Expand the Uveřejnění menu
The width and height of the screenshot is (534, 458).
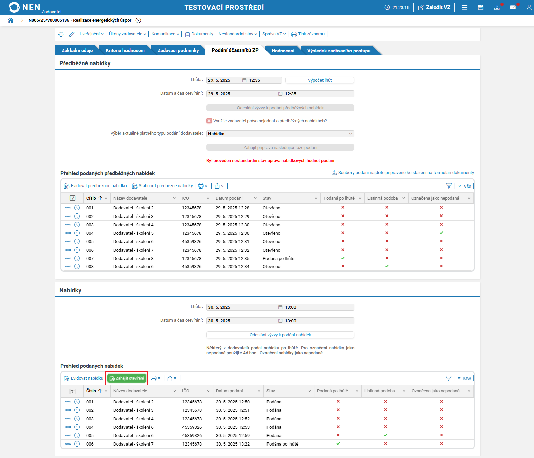pos(91,34)
